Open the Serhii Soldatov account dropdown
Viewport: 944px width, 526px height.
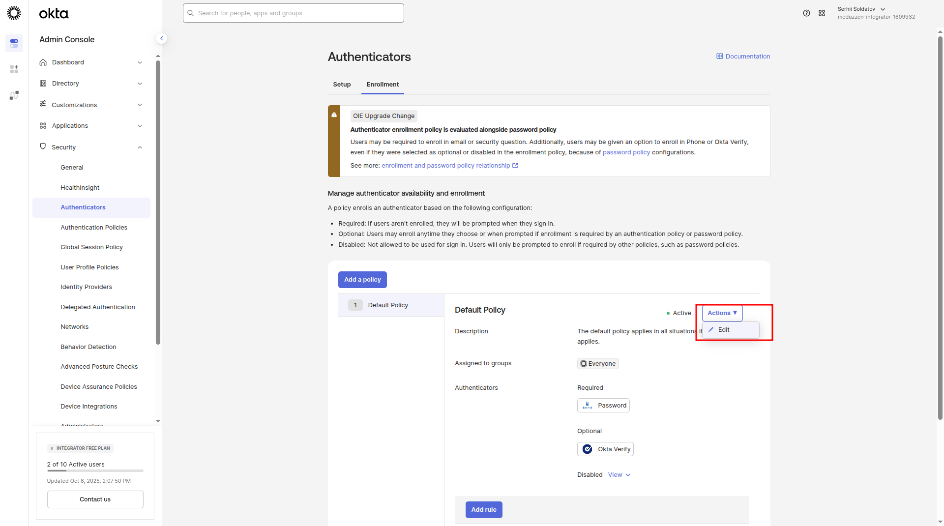pos(876,13)
